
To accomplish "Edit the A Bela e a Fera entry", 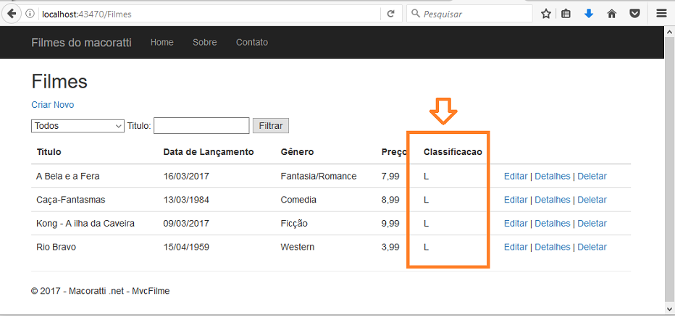I will [x=516, y=177].
